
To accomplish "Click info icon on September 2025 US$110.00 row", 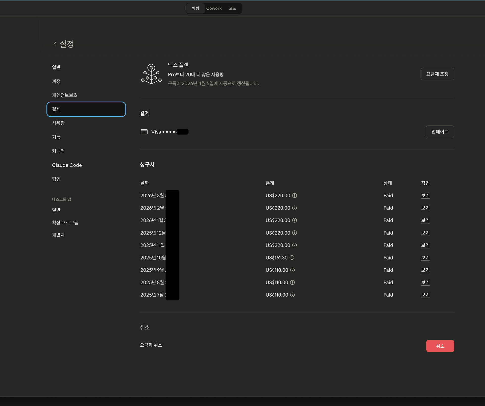I will pos(293,270).
